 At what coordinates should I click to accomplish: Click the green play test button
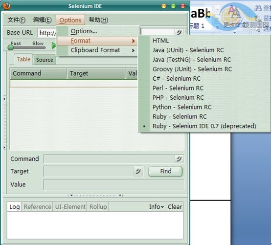pyautogui.click(x=54, y=45)
